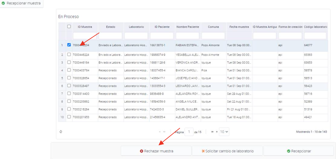Click patient ID 21456635-4 cell
Image resolution: width=336 pixels, height=159 pixels.
click(x=162, y=117)
